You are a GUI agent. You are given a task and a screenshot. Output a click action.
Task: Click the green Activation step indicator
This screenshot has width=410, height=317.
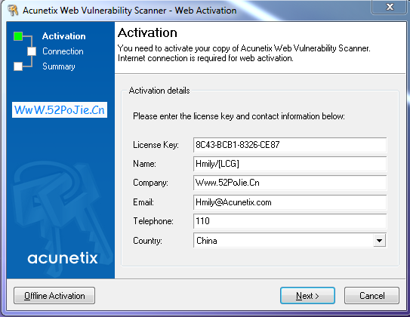click(x=18, y=36)
